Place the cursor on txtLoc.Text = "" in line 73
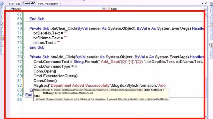The image size is (213, 119). point(47,43)
